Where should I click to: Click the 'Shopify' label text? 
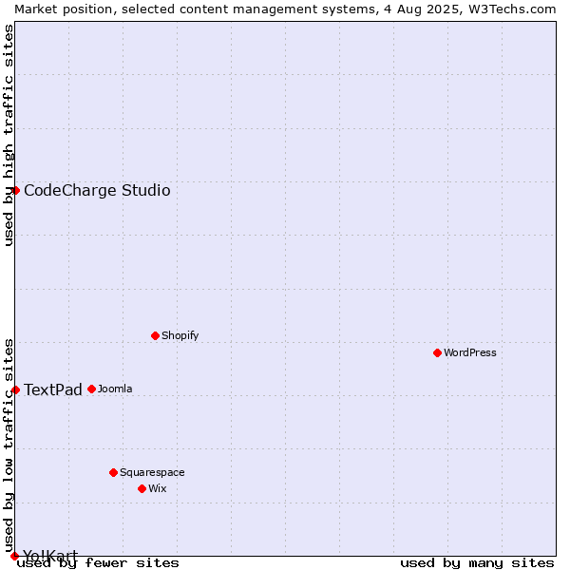tap(180, 335)
